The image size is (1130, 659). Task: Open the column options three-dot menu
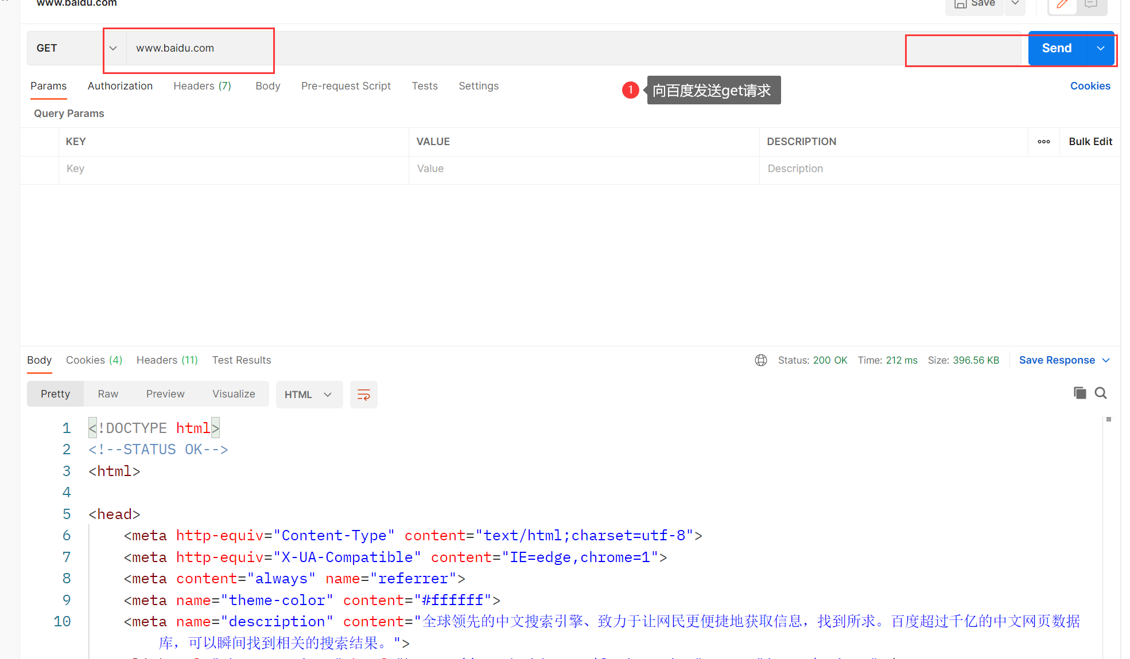pos(1044,142)
